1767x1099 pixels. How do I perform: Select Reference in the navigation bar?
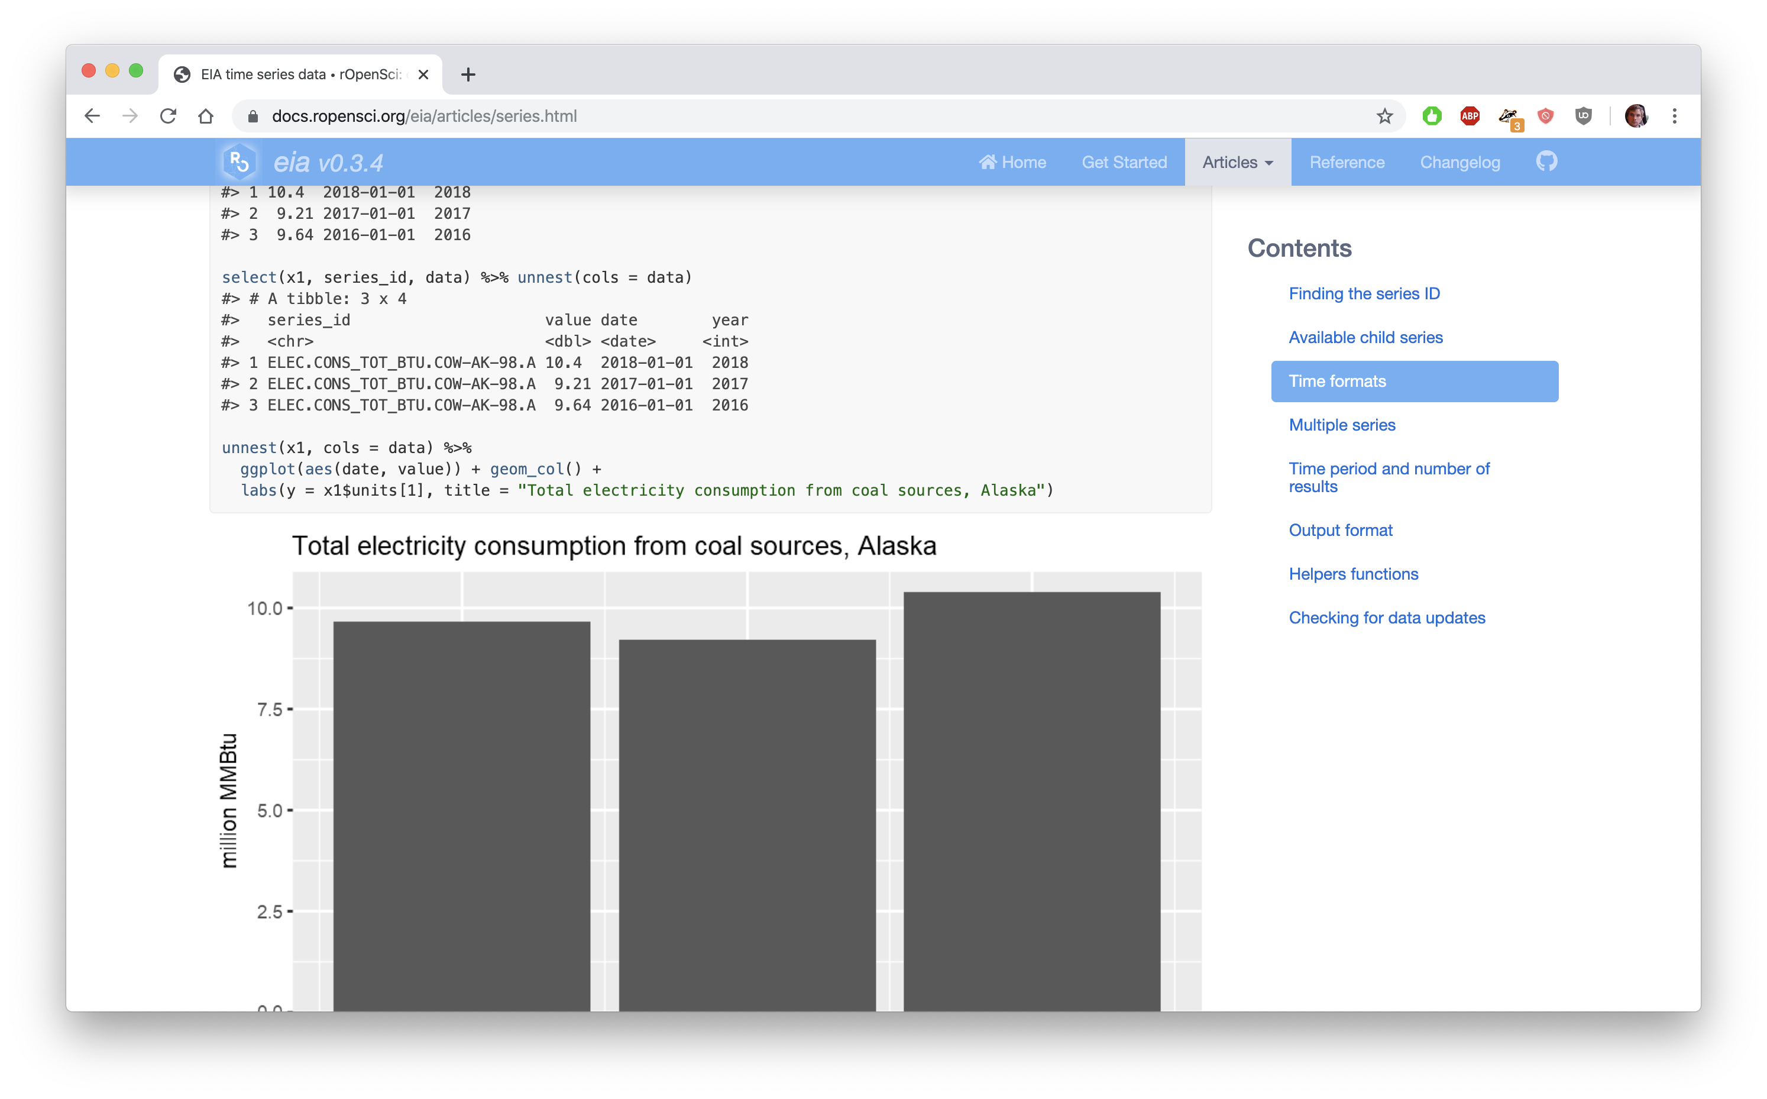(1347, 161)
